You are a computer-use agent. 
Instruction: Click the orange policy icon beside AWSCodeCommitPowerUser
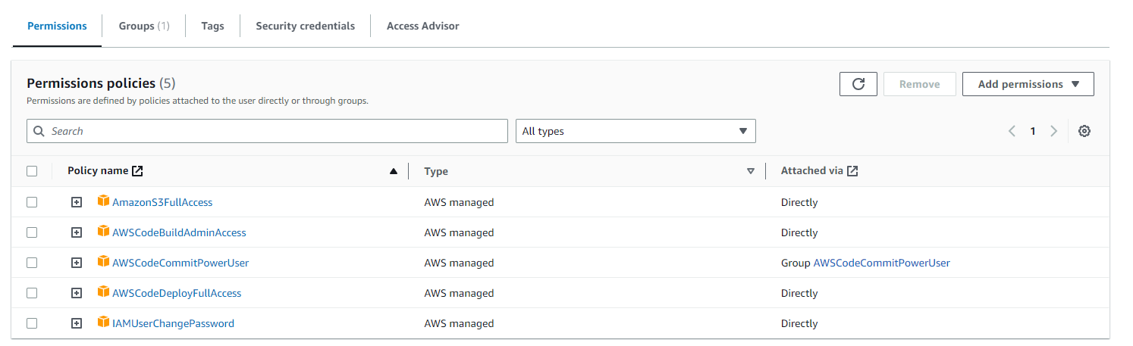pos(104,262)
